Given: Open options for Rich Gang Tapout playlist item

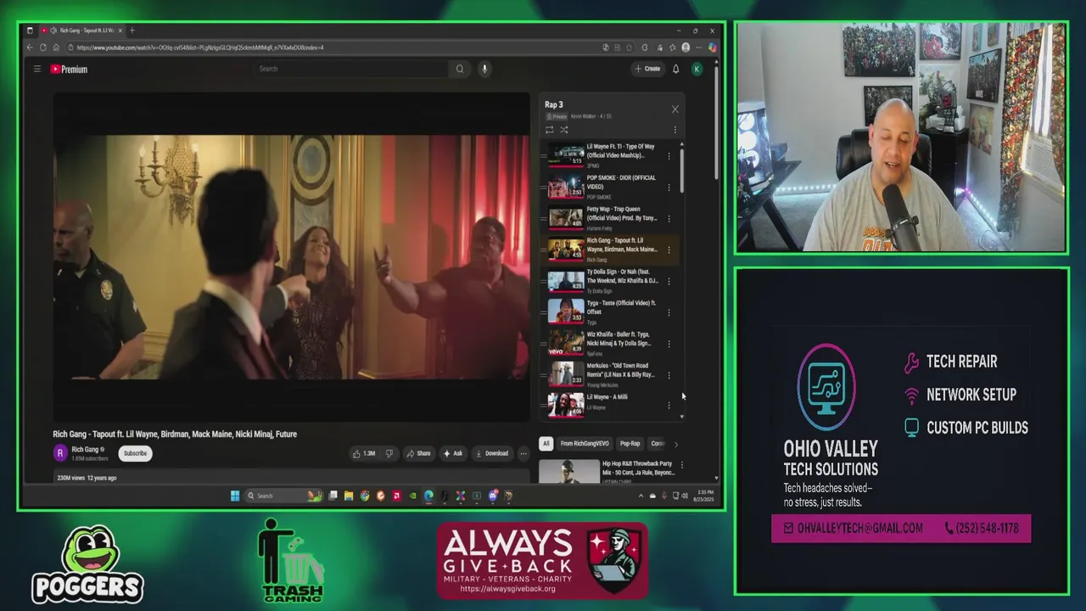Looking at the screenshot, I should click(669, 250).
